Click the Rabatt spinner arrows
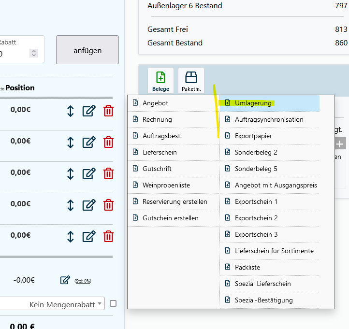This screenshot has height=329, width=349. pos(33,53)
